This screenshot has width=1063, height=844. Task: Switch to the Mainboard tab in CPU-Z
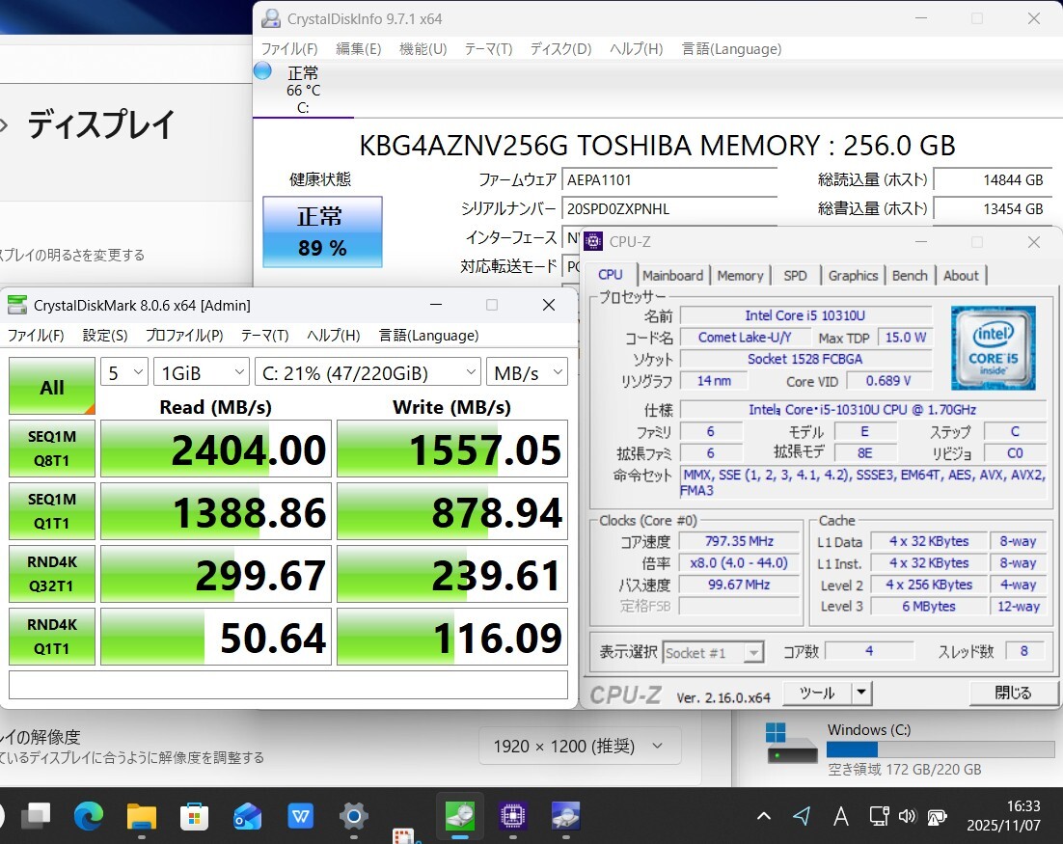[x=672, y=275]
